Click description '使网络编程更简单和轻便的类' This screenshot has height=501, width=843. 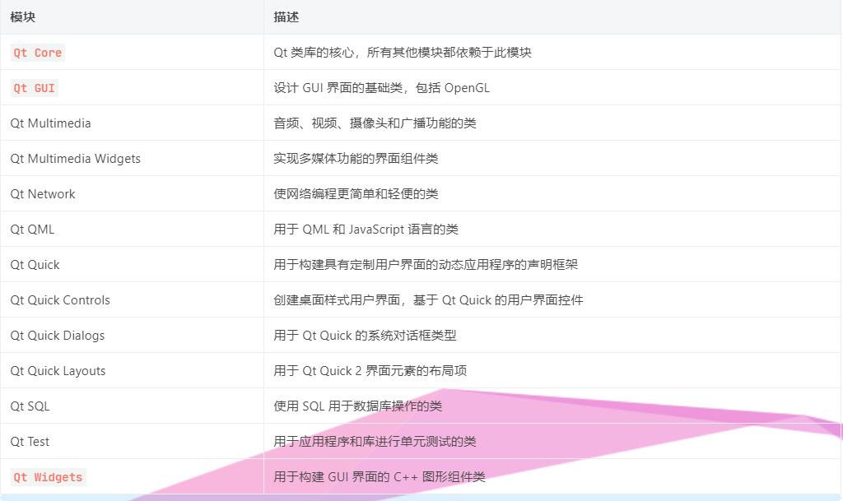pyautogui.click(x=356, y=194)
